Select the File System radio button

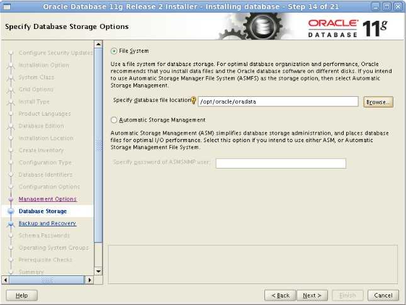coord(114,51)
